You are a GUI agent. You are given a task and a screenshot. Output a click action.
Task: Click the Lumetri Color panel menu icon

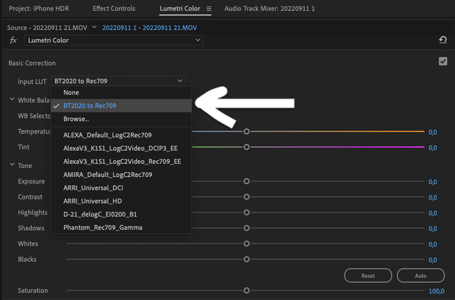(209, 9)
